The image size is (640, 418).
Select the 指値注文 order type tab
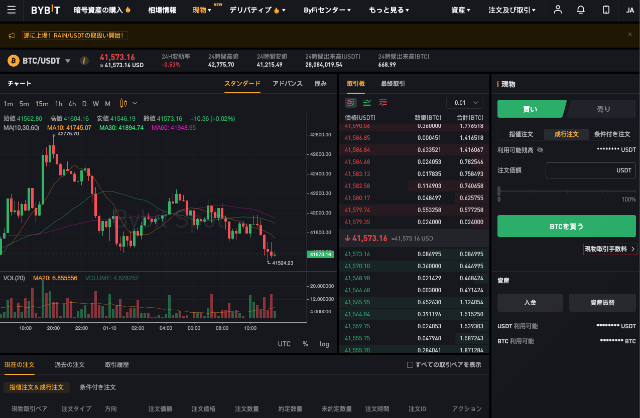click(x=521, y=134)
